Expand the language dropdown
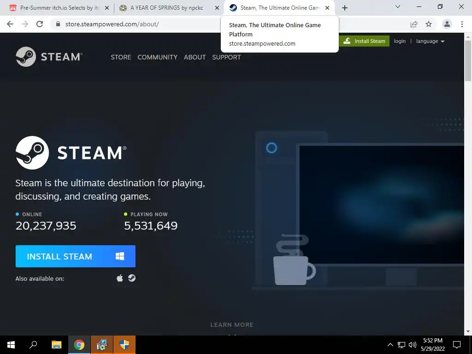This screenshot has height=354, width=472. point(430,41)
